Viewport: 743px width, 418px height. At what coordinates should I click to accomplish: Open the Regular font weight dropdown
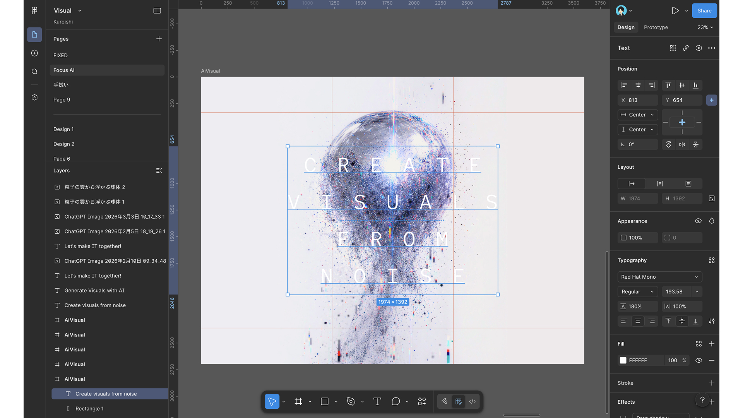637,291
